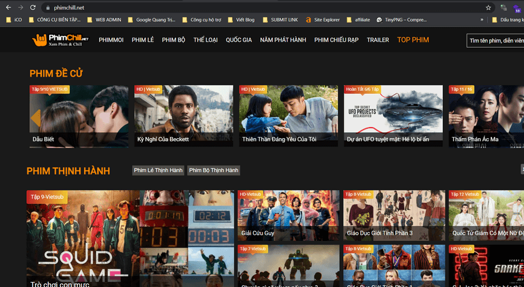The image size is (524, 287).
Task: Expand the THỂ LOẠI menu
Action: point(205,40)
